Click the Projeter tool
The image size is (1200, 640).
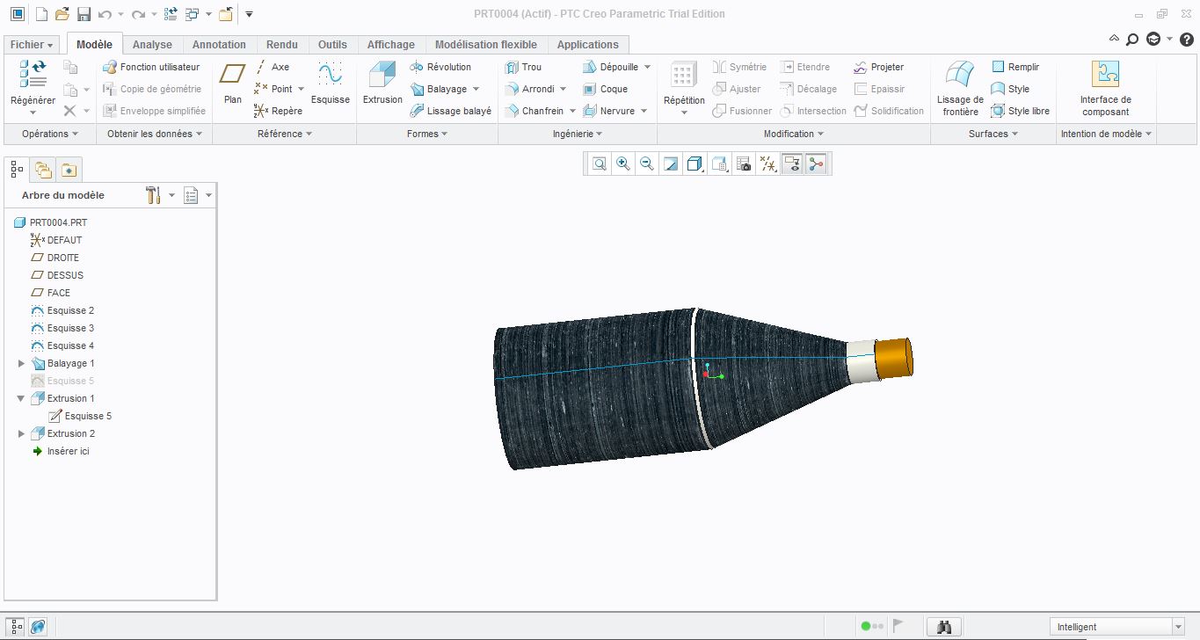(878, 67)
